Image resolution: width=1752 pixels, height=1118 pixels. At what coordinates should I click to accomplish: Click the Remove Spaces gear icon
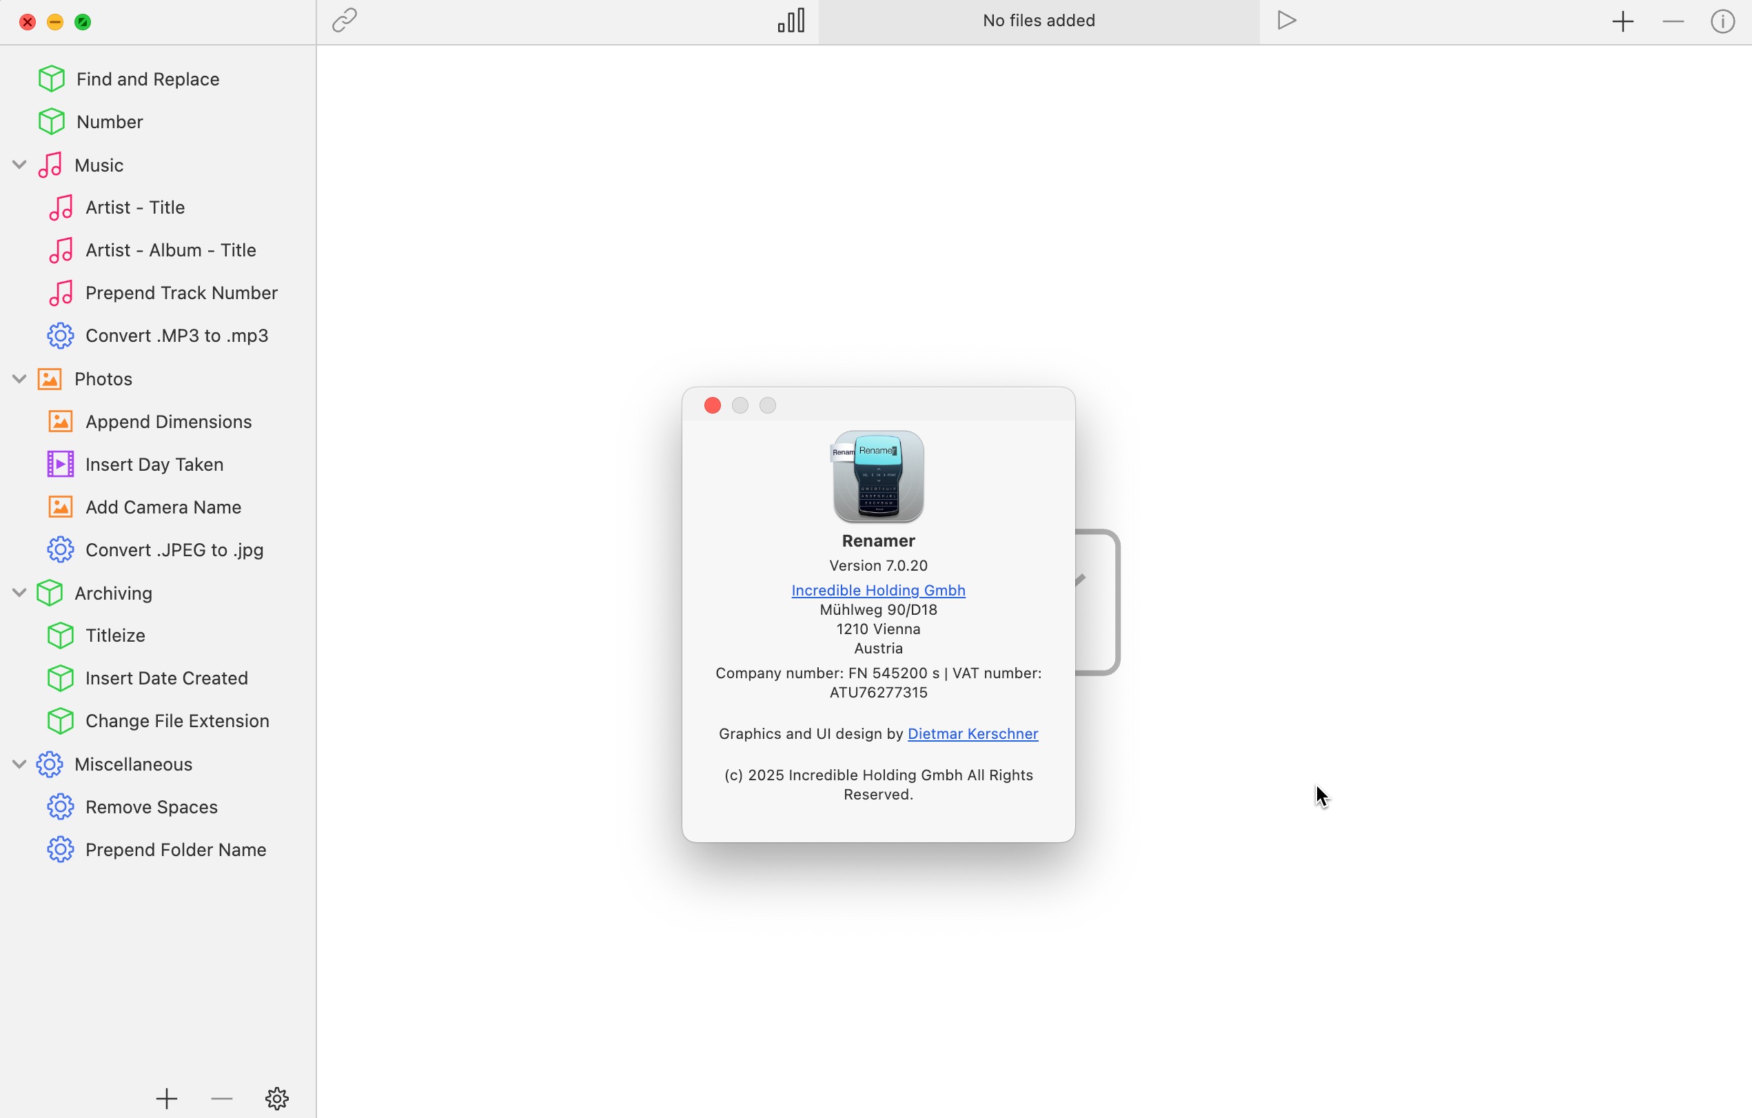coord(61,807)
